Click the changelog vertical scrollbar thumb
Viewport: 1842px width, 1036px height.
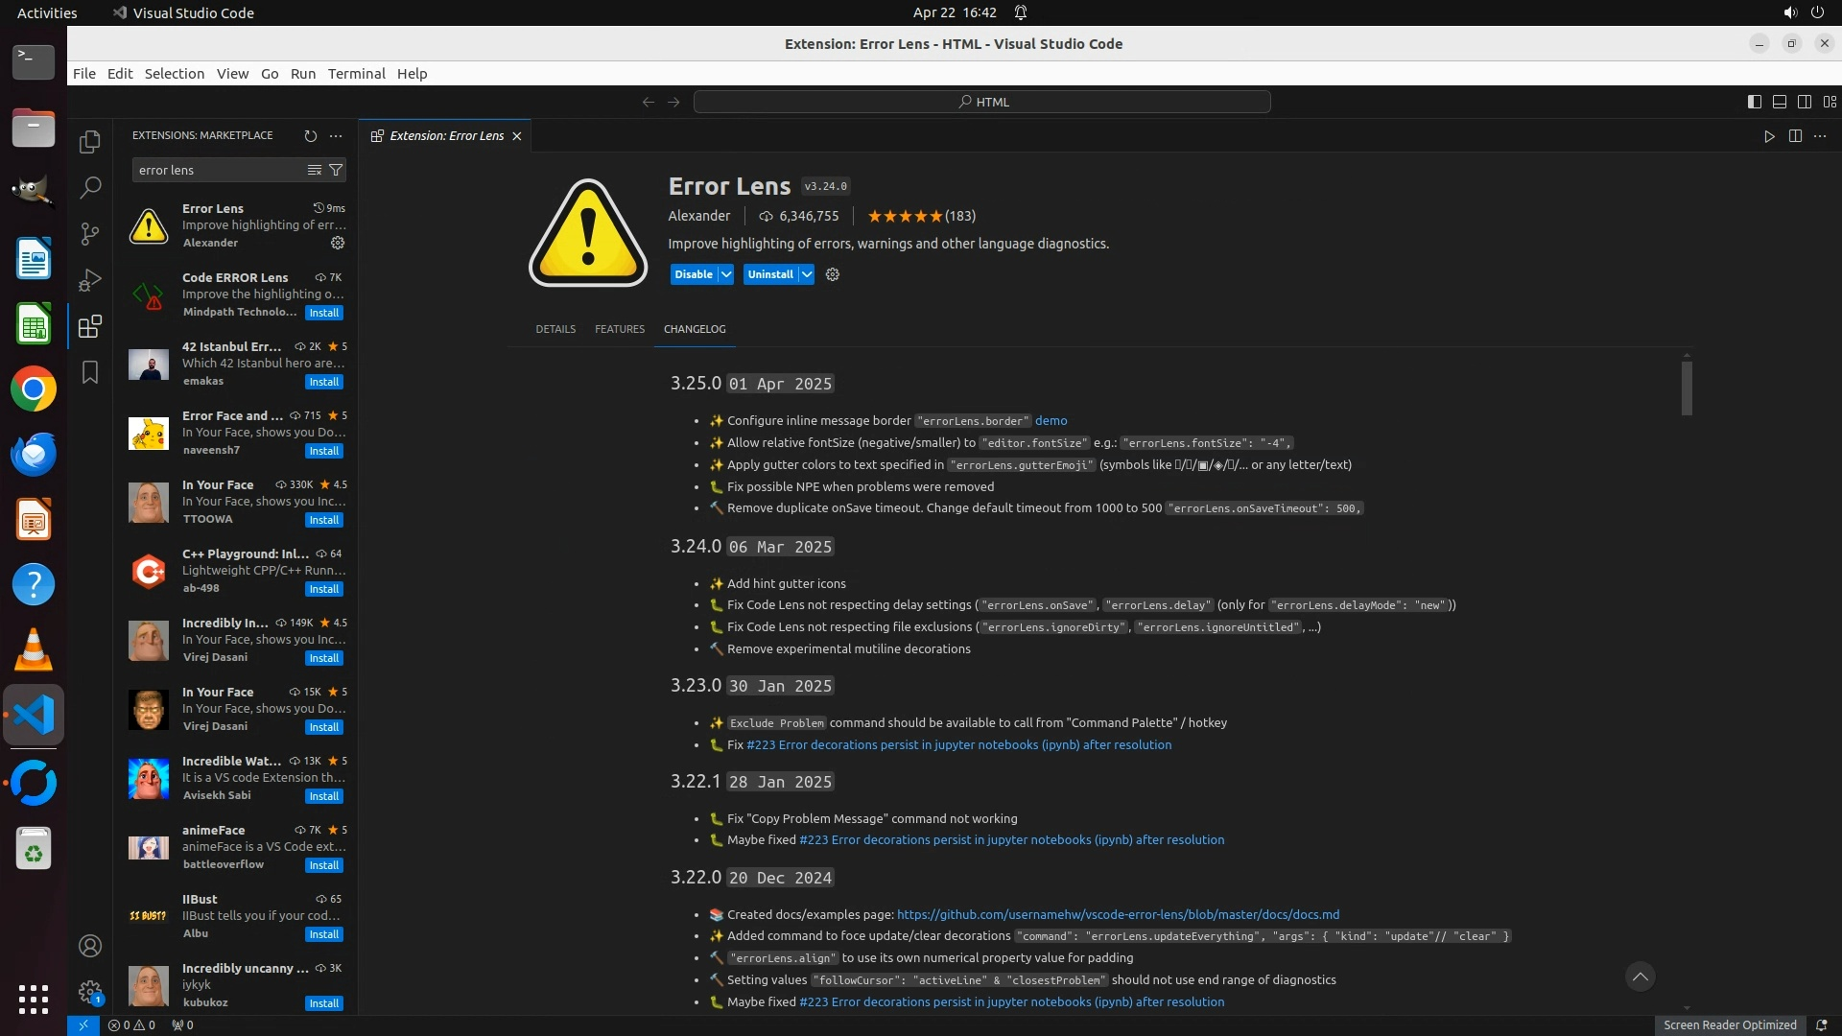(x=1687, y=387)
